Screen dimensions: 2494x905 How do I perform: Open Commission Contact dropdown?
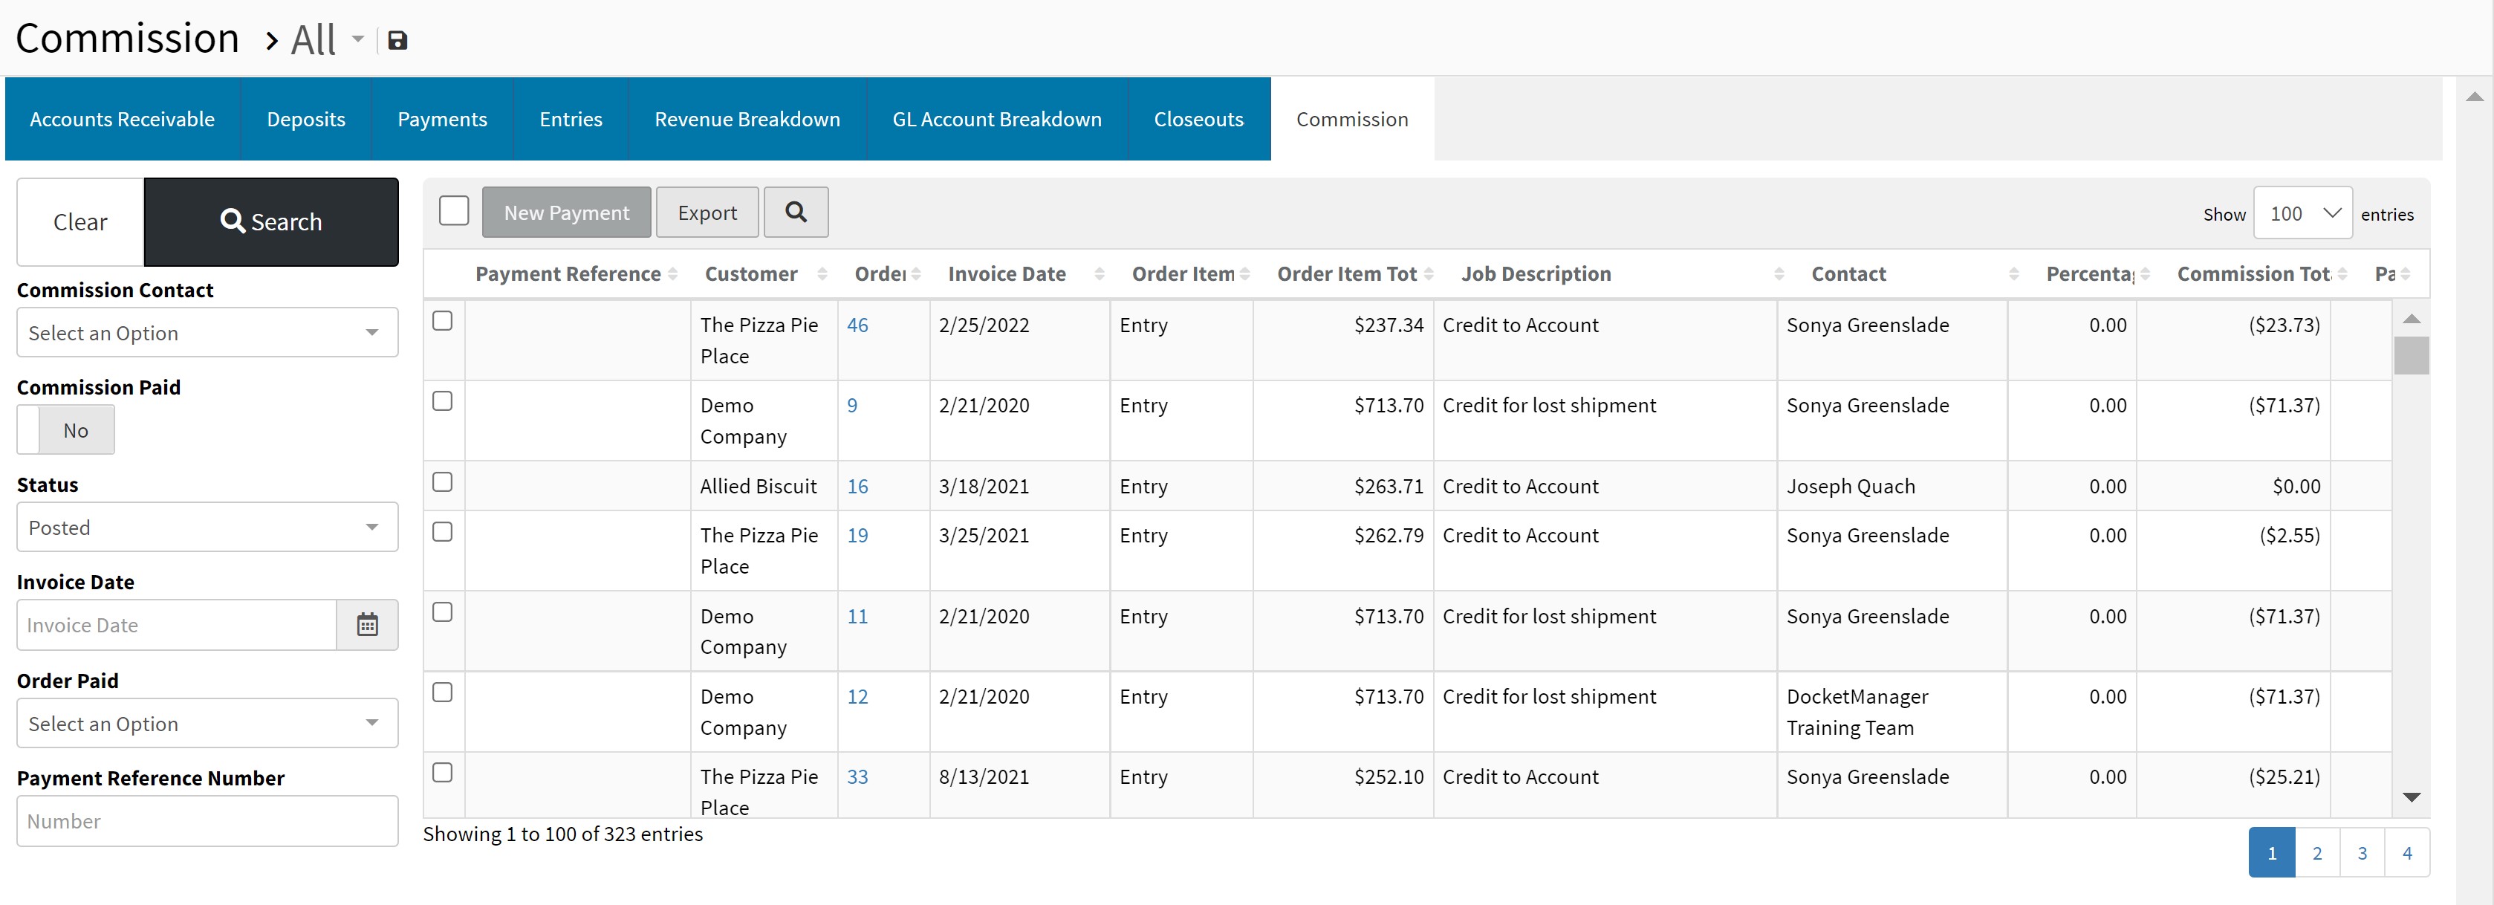click(x=207, y=333)
